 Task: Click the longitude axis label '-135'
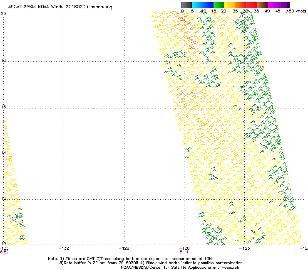point(4,248)
